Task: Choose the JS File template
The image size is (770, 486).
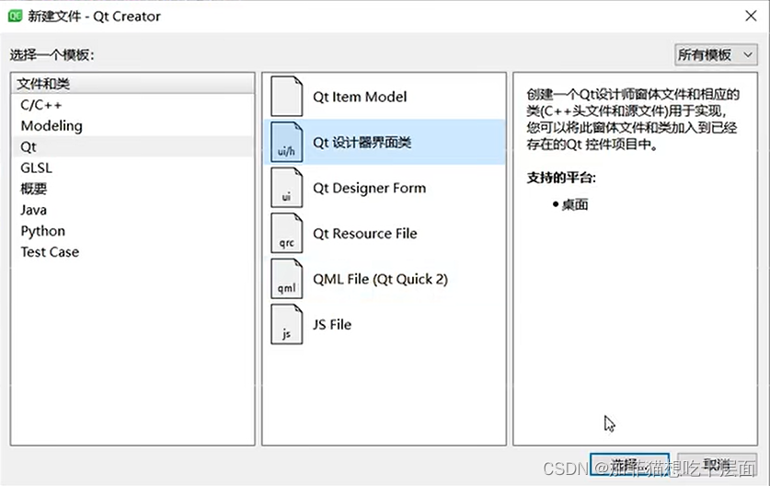Action: coord(384,324)
